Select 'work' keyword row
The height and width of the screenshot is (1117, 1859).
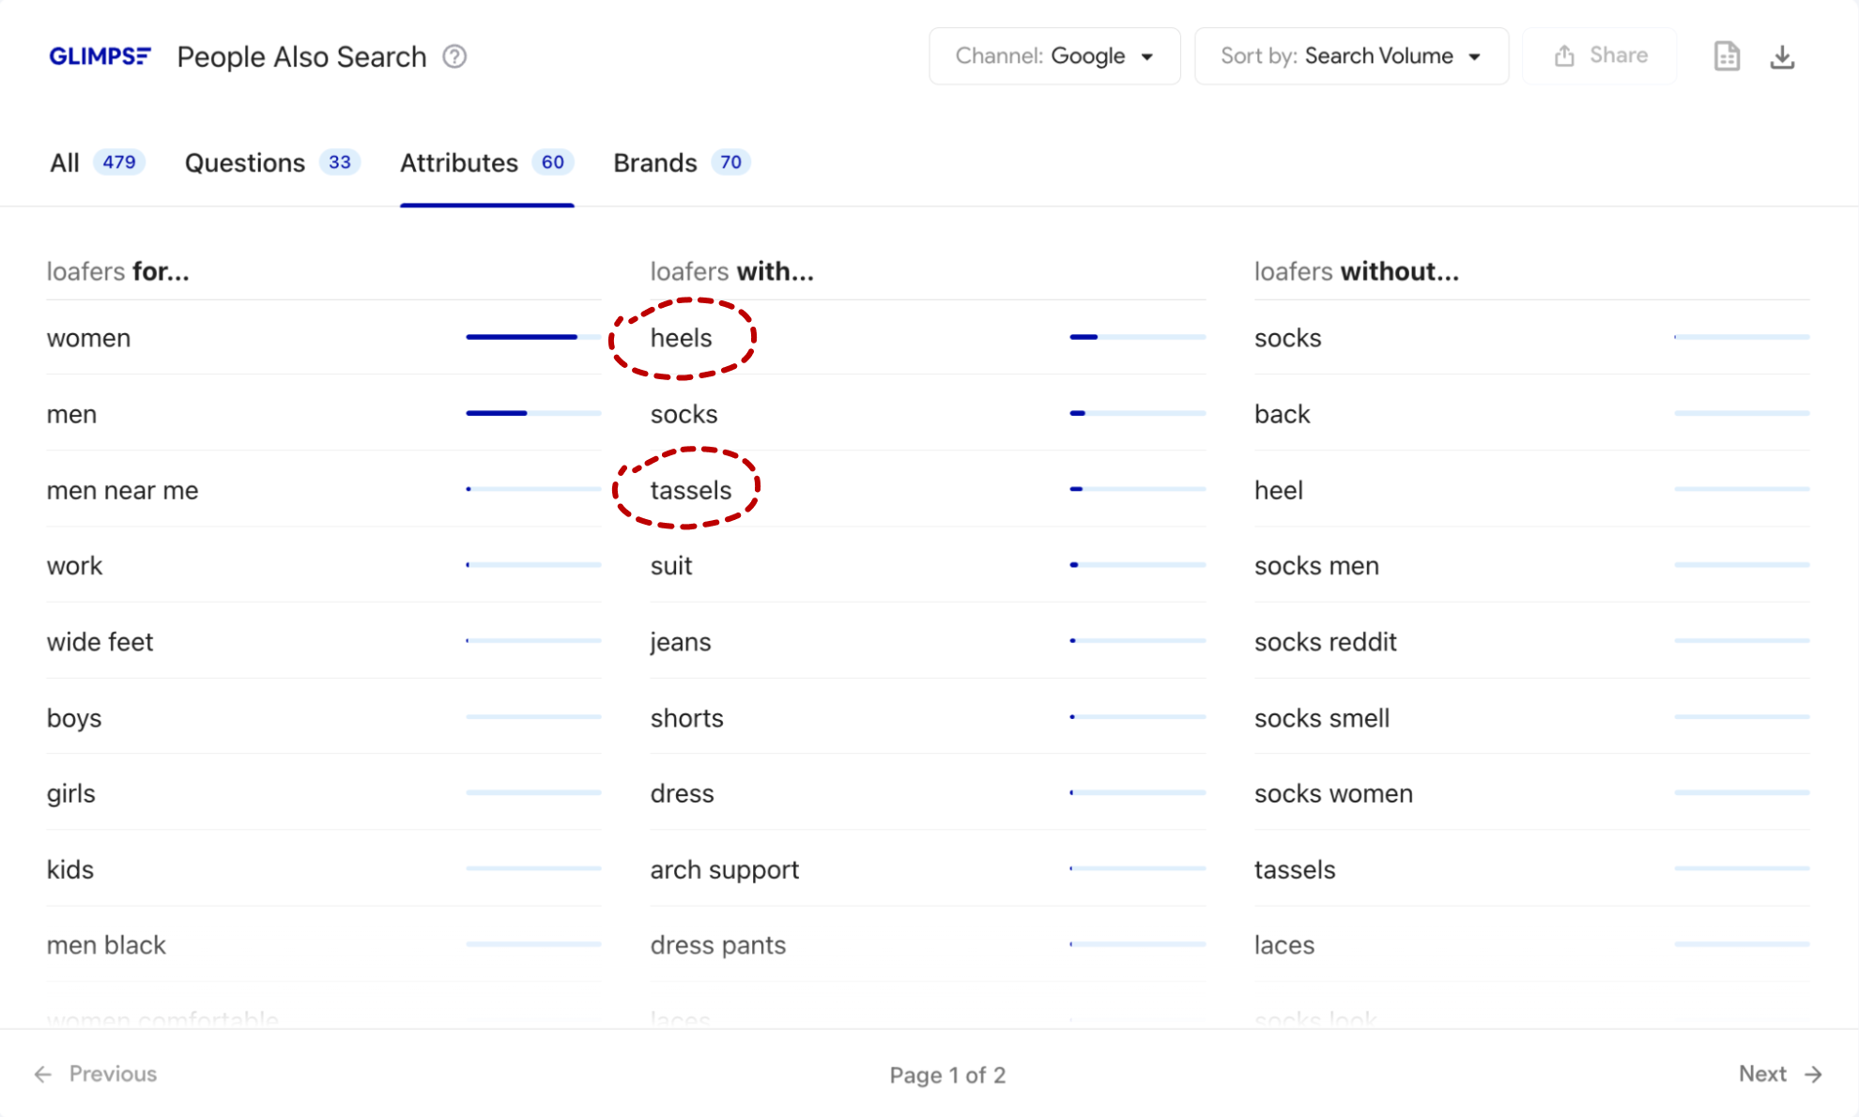[324, 565]
